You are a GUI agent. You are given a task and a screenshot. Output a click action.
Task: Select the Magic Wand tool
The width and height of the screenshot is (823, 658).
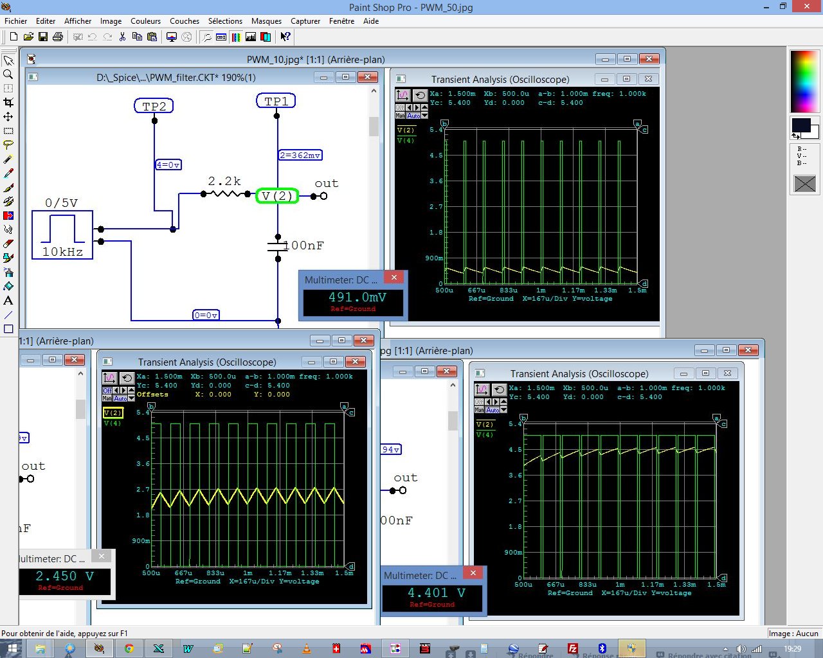8,159
